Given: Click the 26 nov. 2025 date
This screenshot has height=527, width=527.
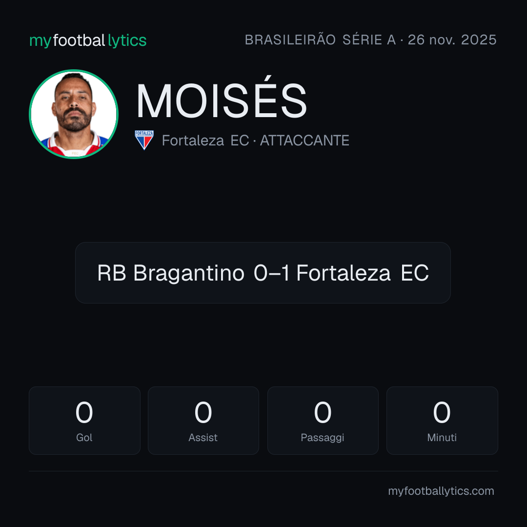Looking at the screenshot, I should pyautogui.click(x=452, y=40).
